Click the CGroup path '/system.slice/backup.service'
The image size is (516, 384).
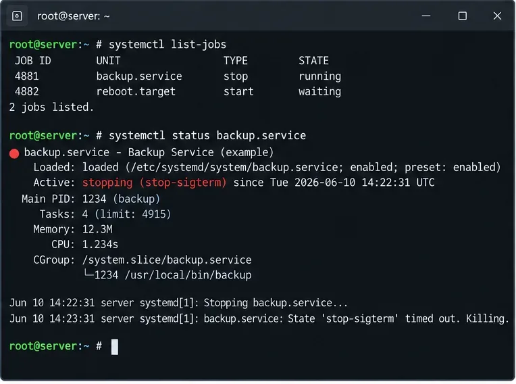pos(167,260)
